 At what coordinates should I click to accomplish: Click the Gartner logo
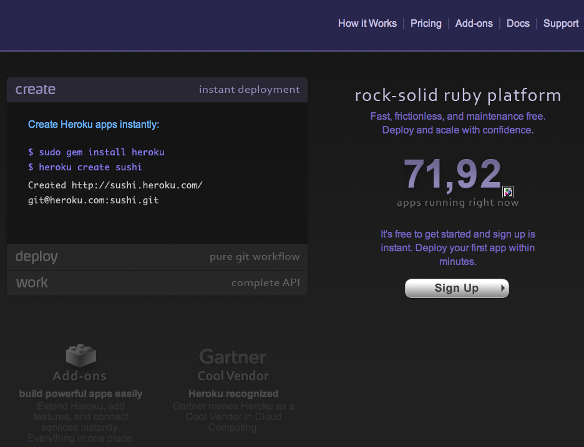tap(232, 357)
